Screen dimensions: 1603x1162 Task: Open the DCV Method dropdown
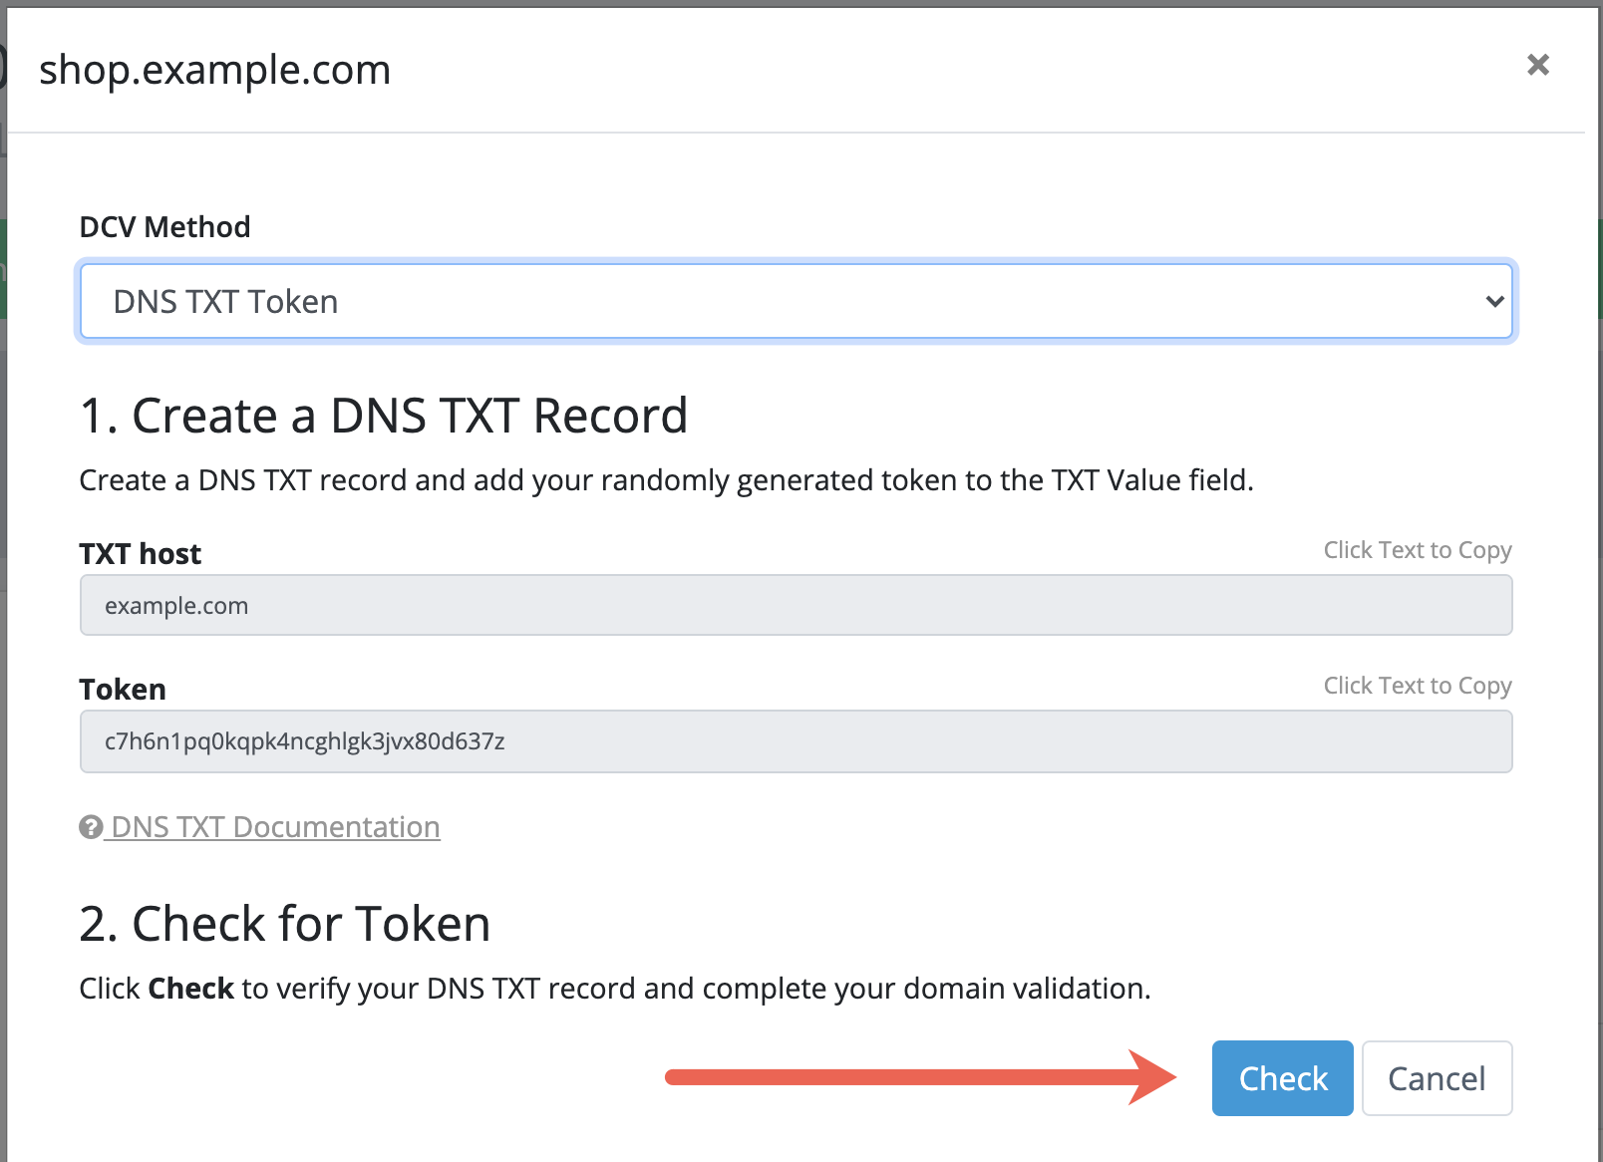[x=796, y=301]
